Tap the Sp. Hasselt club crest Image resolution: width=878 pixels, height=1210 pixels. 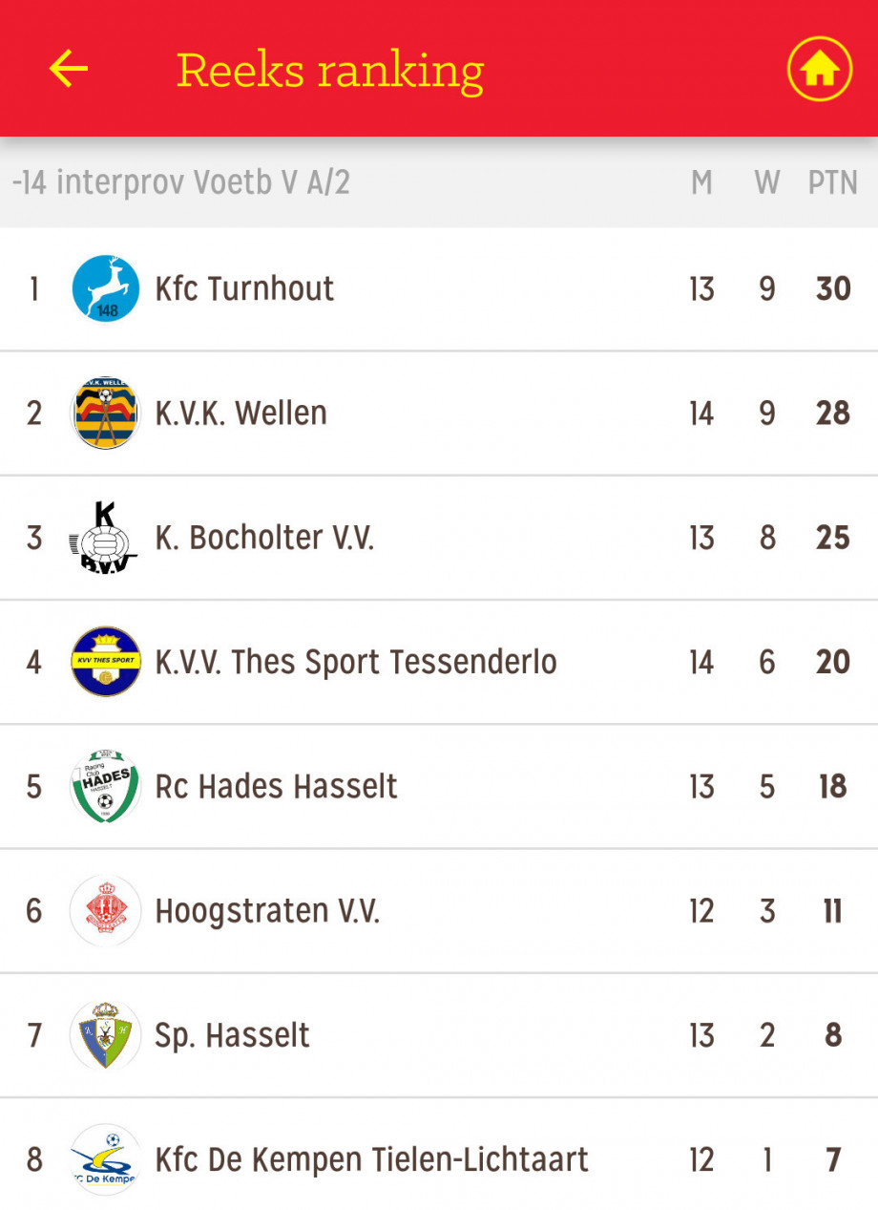(106, 1035)
